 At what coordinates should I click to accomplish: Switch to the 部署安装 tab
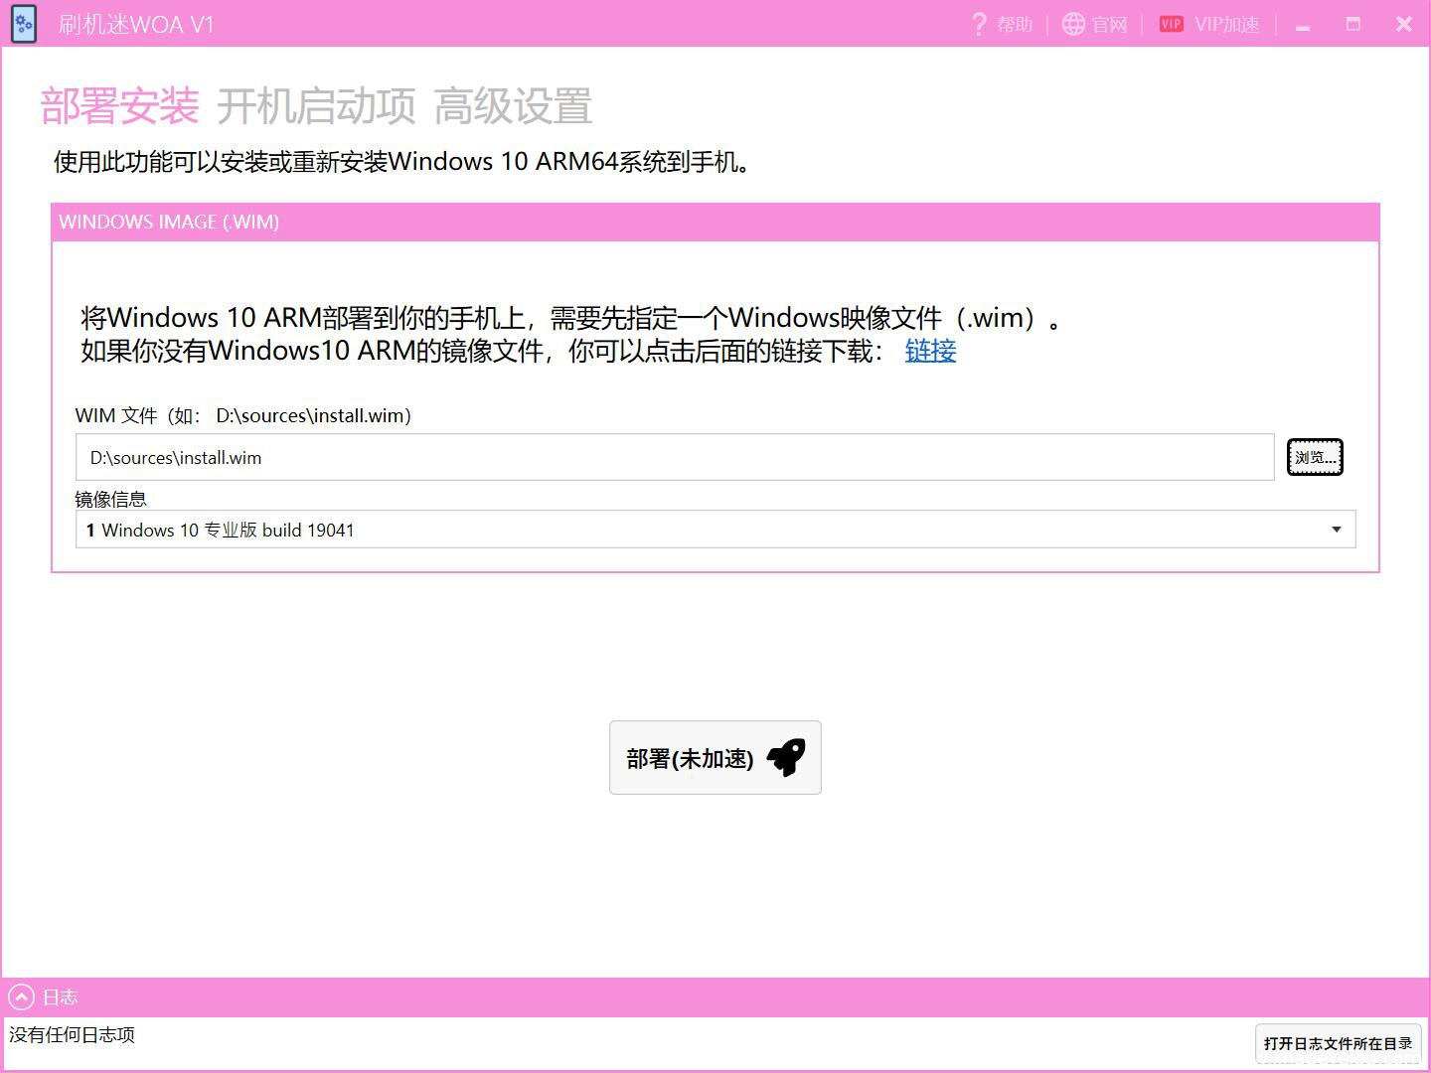(119, 106)
